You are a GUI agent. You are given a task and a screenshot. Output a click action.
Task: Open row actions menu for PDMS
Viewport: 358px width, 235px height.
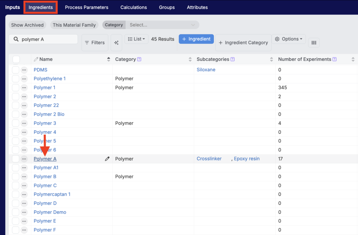point(24,70)
